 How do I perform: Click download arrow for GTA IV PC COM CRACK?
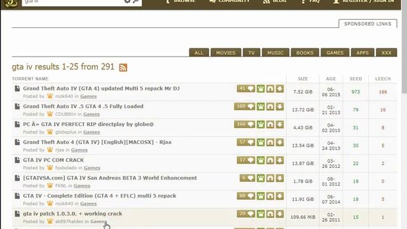tap(280, 160)
